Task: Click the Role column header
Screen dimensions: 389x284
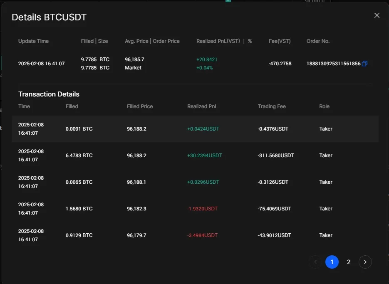Action: point(324,106)
